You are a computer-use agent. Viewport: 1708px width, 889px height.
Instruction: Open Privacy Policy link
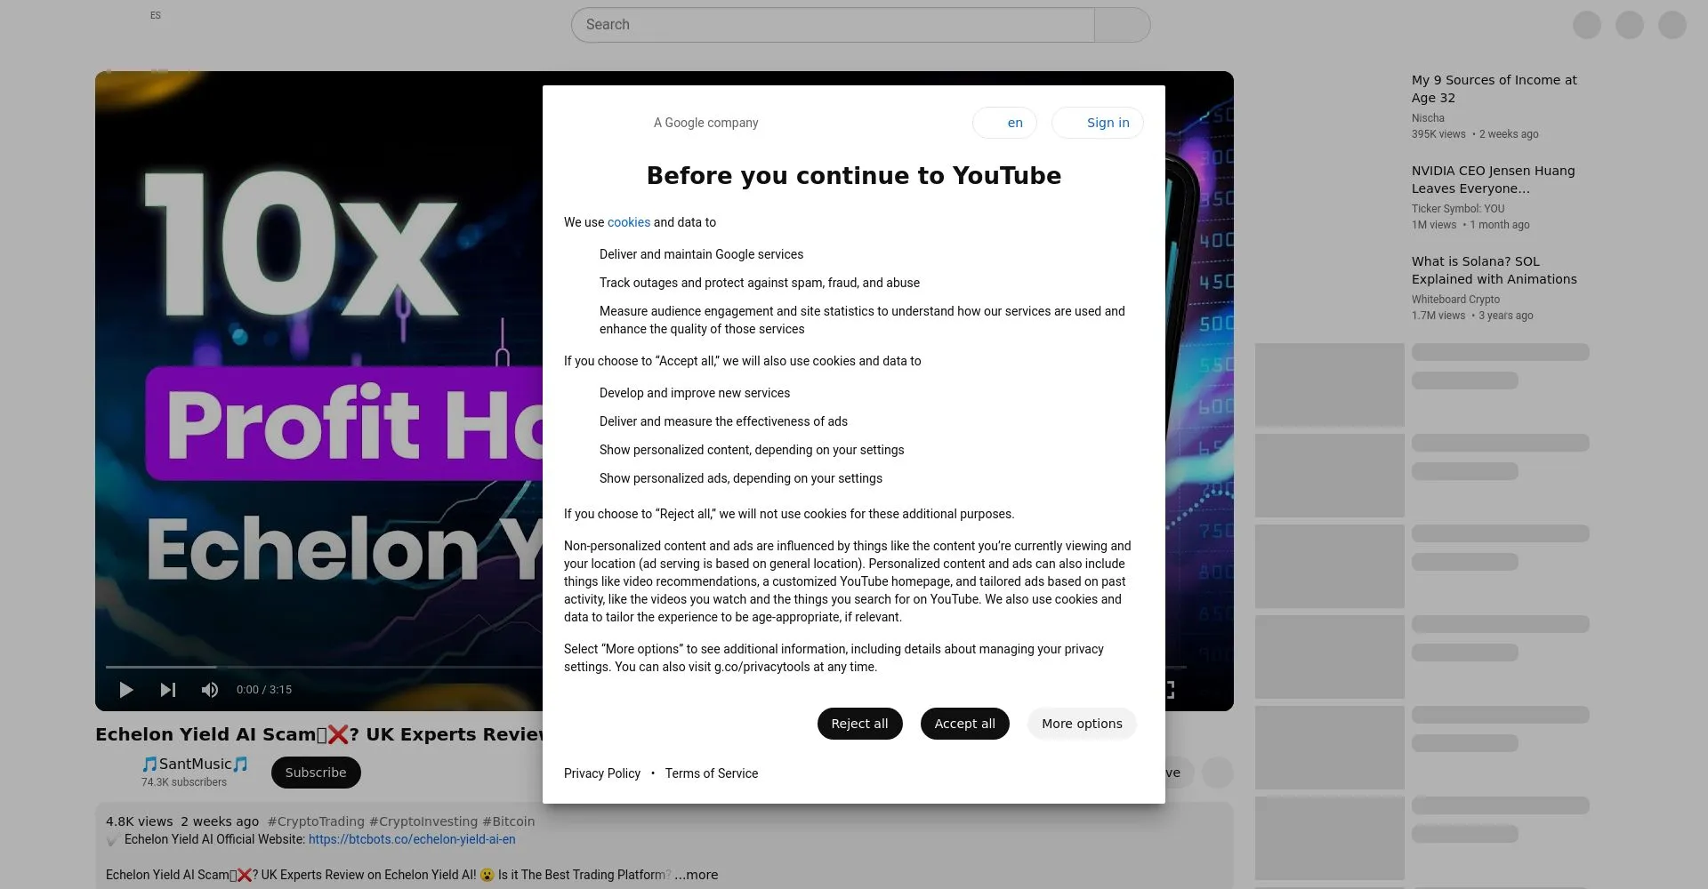(x=602, y=773)
